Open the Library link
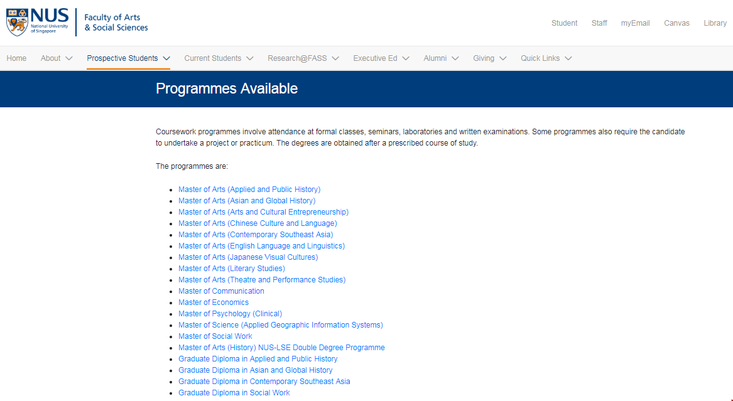733x401 pixels. [x=715, y=23]
